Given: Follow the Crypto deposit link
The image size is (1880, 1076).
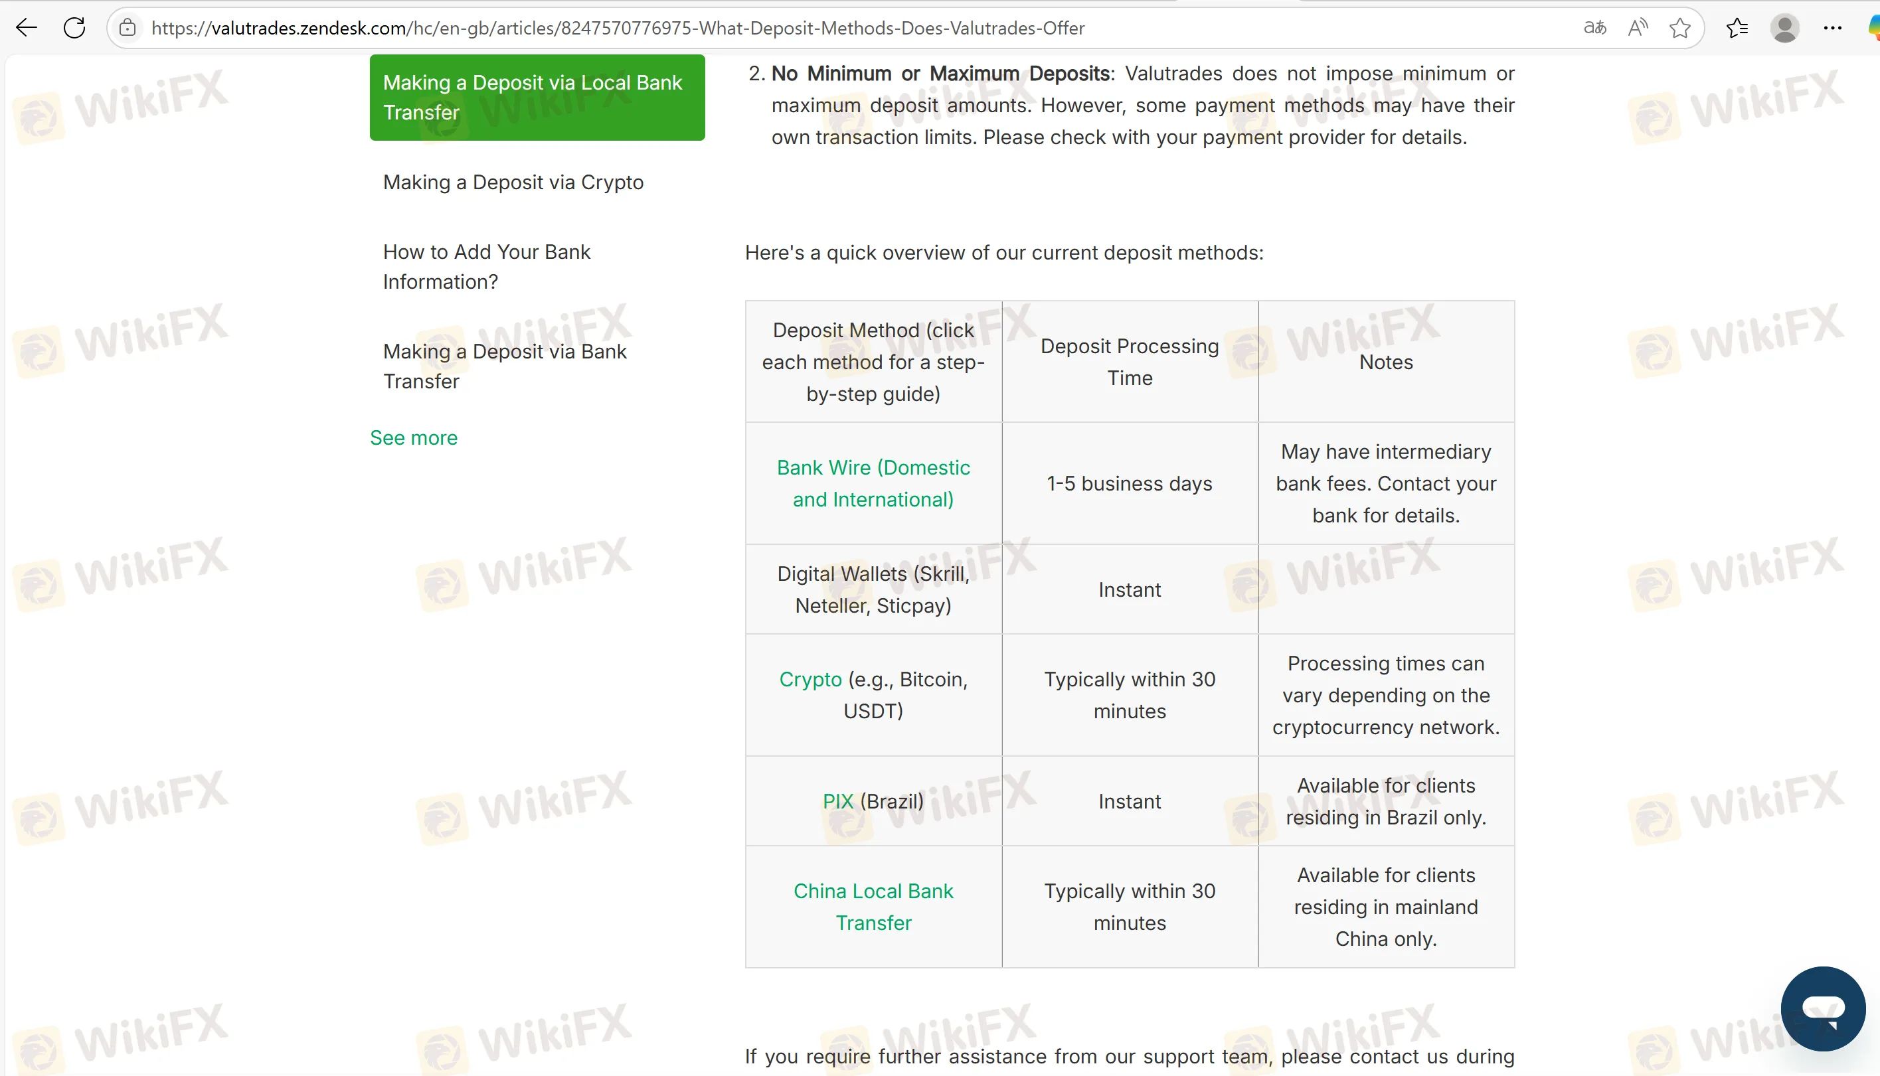Looking at the screenshot, I should 810,679.
